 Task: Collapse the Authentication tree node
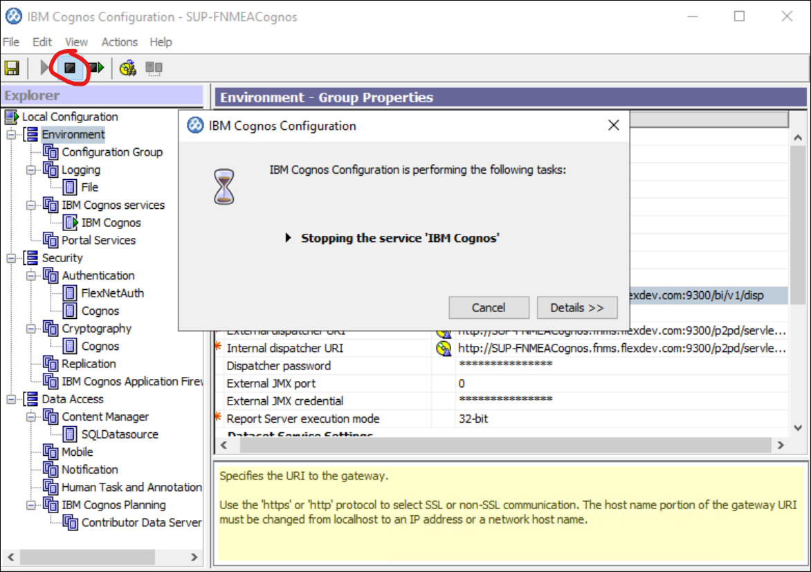[31, 276]
